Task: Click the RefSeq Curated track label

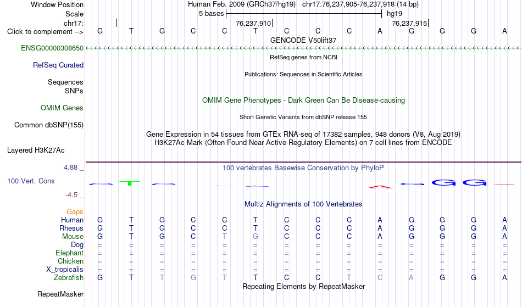Action: (58, 65)
